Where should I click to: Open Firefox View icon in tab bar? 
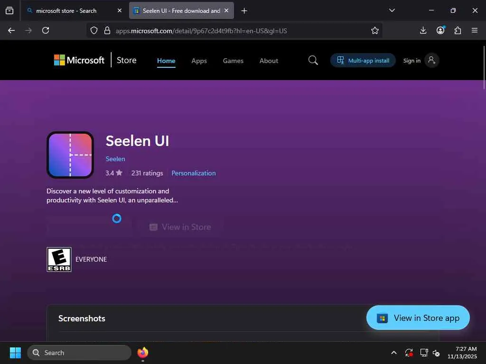(9, 11)
